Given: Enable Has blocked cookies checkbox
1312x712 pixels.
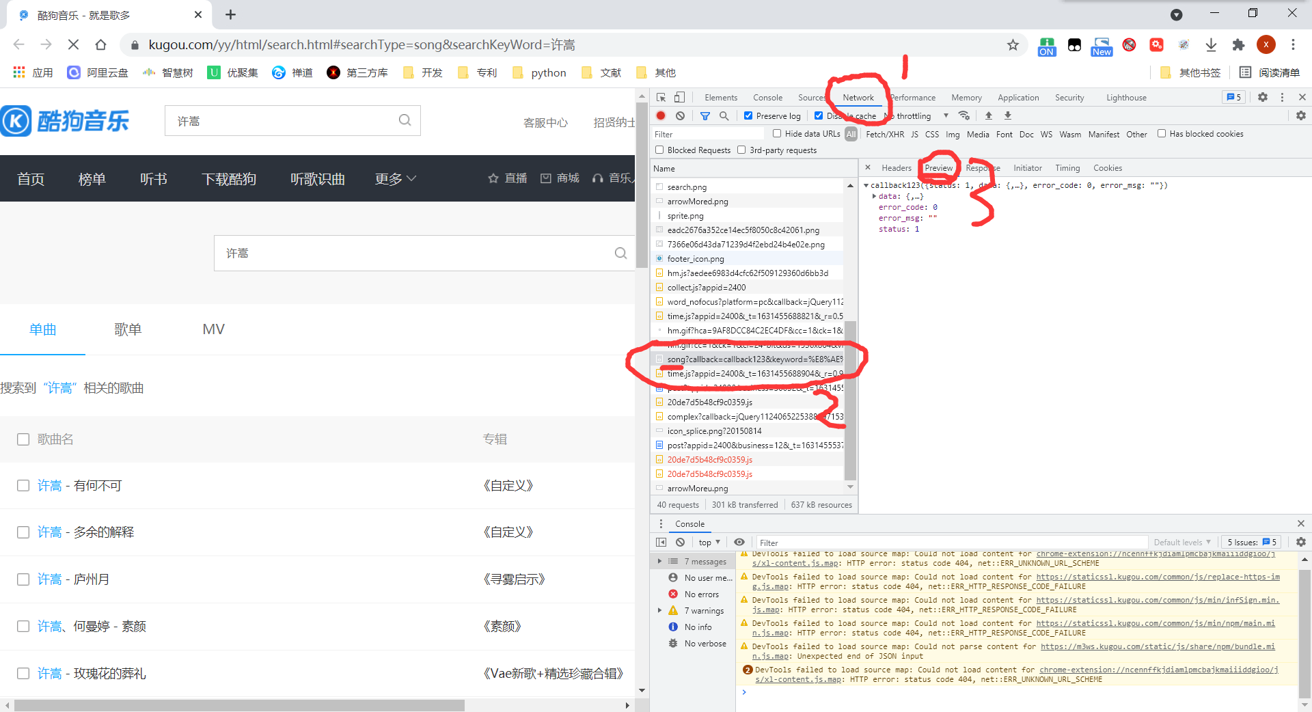Looking at the screenshot, I should point(1162,133).
